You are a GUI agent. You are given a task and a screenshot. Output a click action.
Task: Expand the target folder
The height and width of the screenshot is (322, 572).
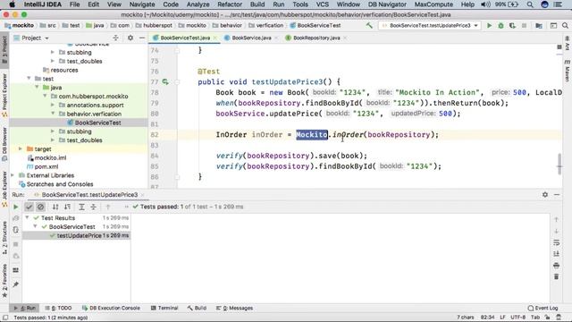[x=21, y=149]
